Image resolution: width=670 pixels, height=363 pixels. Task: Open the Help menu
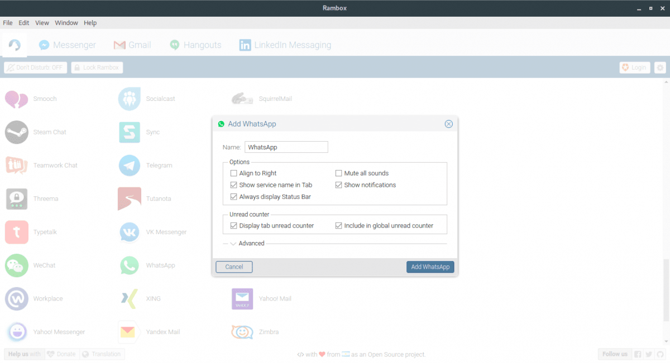pos(90,23)
